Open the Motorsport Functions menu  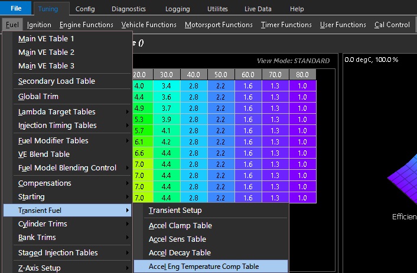coord(219,25)
